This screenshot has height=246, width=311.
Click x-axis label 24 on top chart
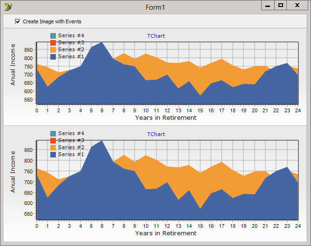coord(298,110)
